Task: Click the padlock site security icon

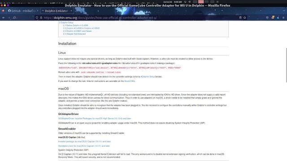Action: click(41, 18)
